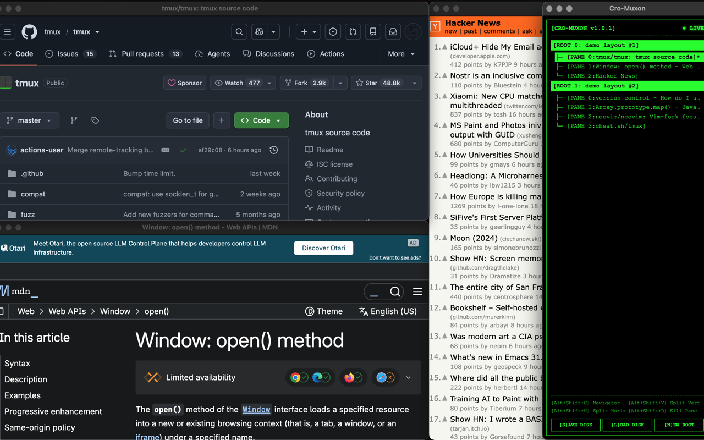
Task: Open the GitHub search magnifier button
Action: [239, 32]
